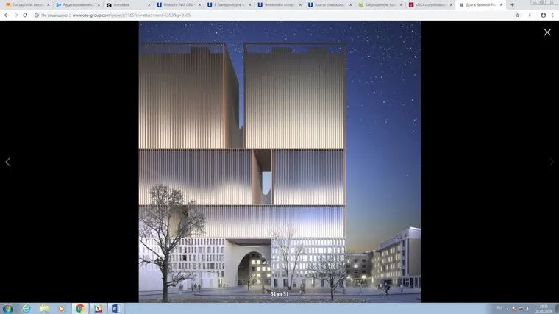Switch to the «UCA» опубликовал tab
559x314 pixels.
(429, 4)
